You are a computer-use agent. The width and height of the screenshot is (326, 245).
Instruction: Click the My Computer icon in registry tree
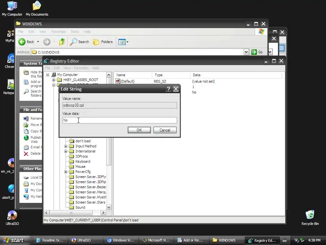(x=53, y=75)
